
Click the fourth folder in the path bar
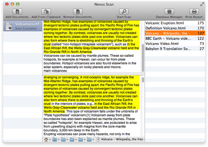pos(81,140)
